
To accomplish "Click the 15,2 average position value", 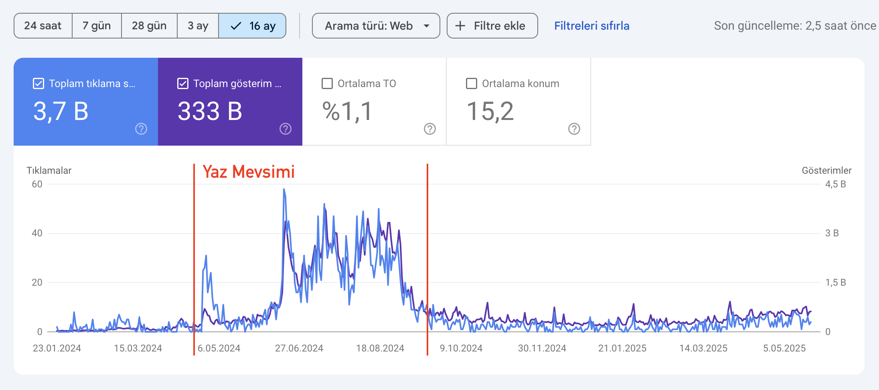I will (x=490, y=111).
